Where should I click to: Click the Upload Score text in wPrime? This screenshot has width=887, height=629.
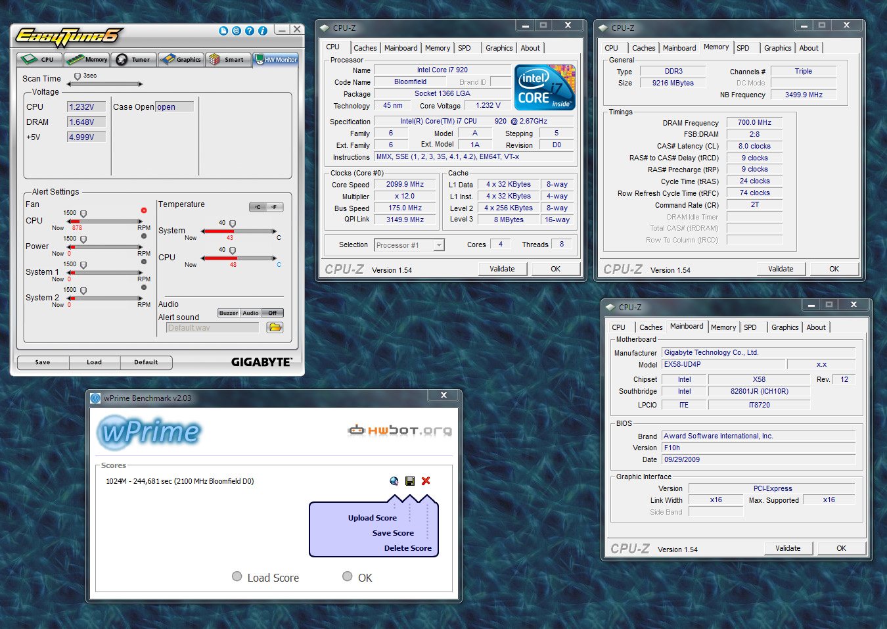tap(373, 518)
